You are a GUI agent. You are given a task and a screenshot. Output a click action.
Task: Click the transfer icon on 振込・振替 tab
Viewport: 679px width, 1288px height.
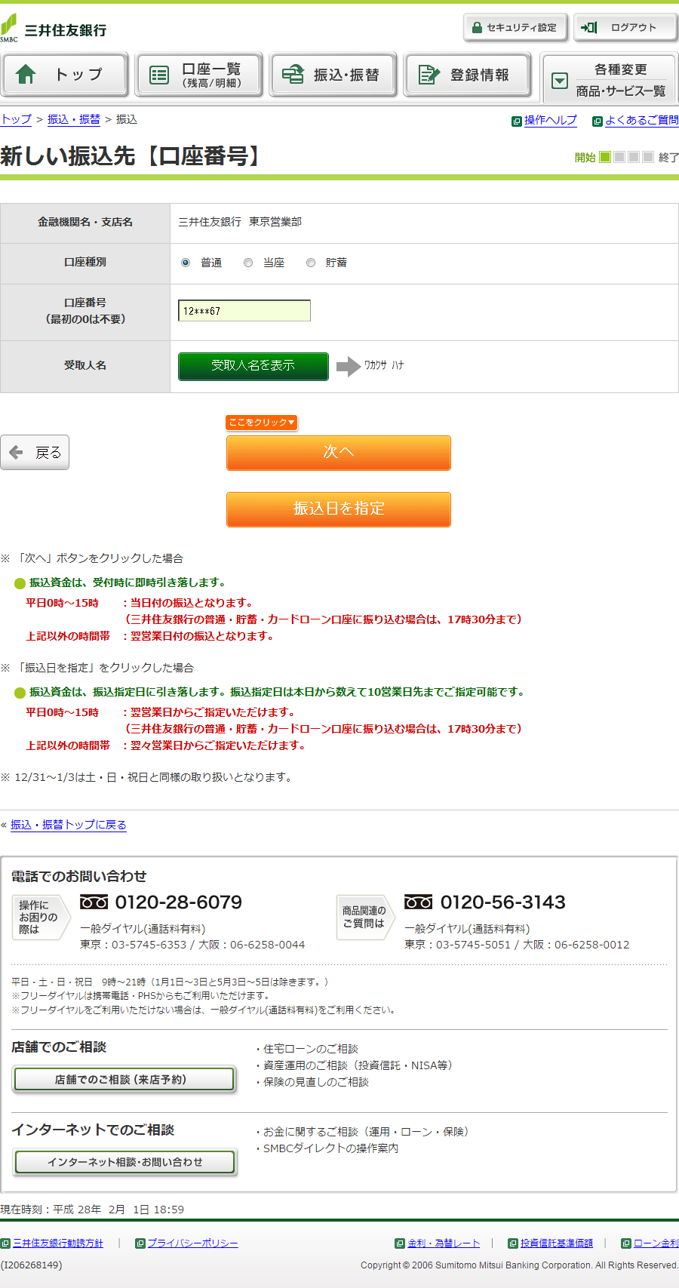(293, 74)
